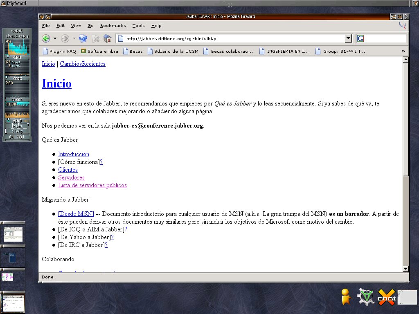419x314 pixels.
Task: Open the green V gear icon
Action: click(365, 297)
